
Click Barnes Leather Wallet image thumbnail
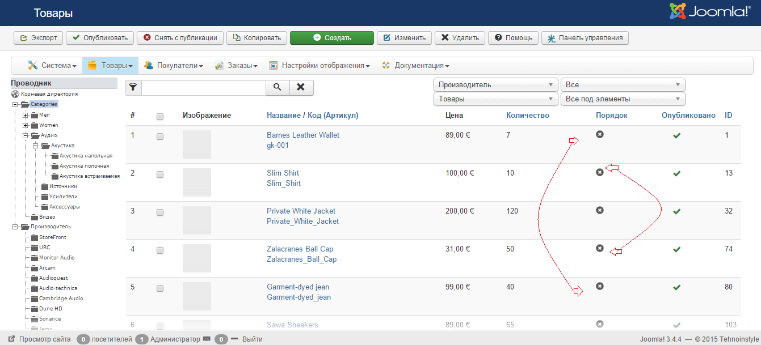click(197, 144)
